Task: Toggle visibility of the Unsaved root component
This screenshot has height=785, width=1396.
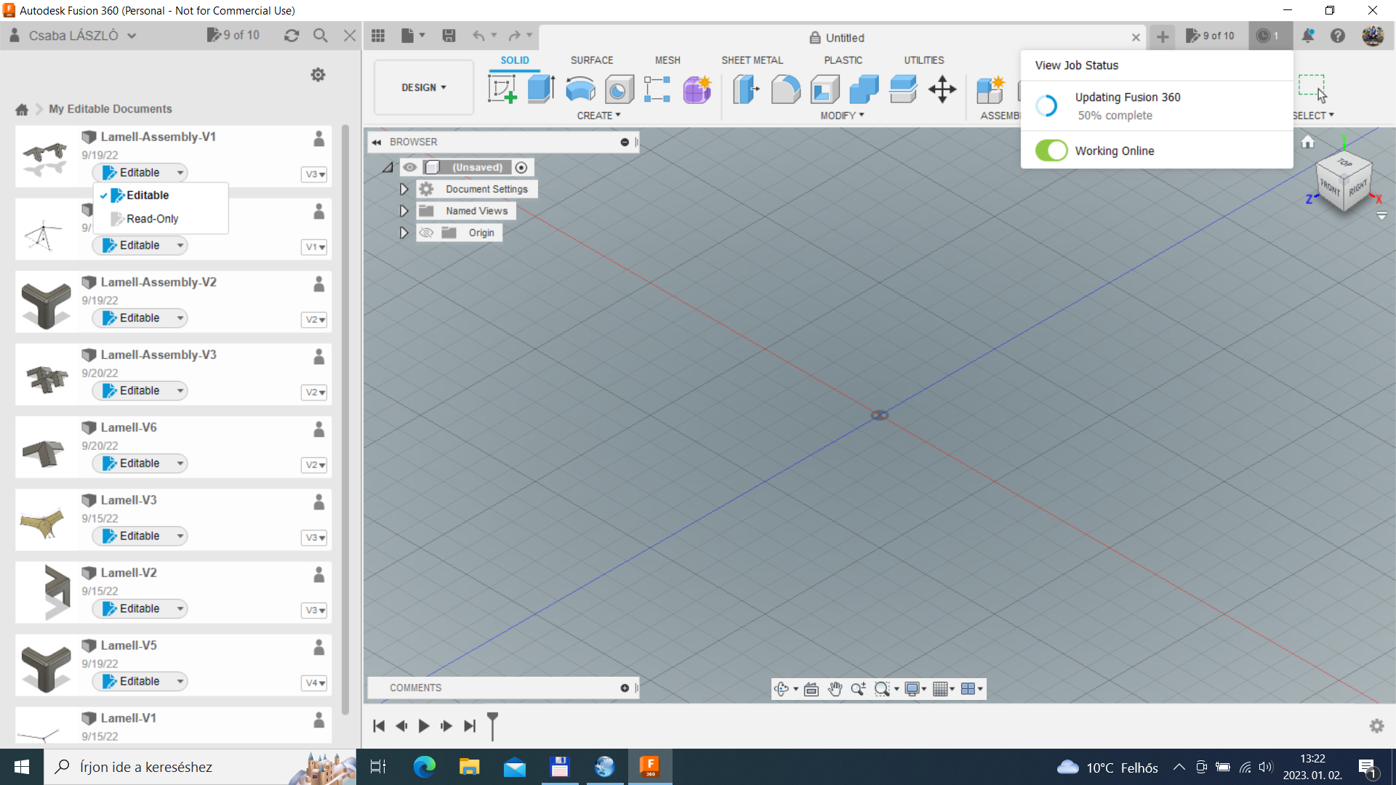Action: (x=410, y=167)
